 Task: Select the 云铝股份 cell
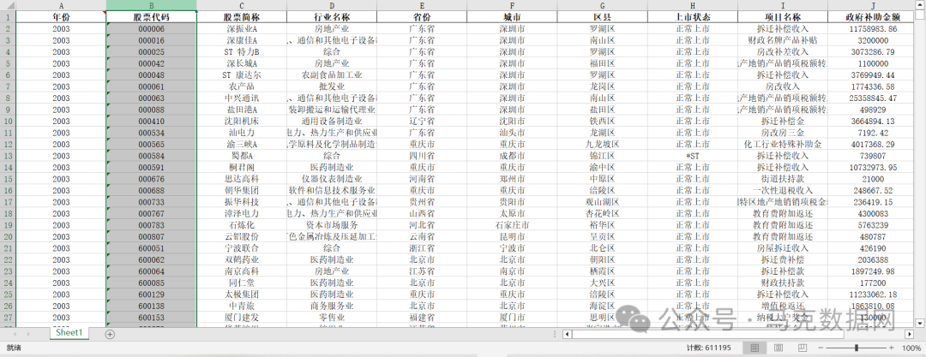point(242,236)
